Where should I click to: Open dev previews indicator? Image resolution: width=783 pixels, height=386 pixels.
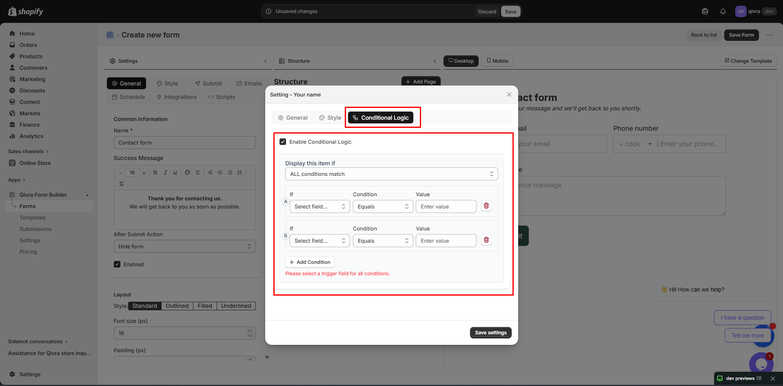click(739, 378)
